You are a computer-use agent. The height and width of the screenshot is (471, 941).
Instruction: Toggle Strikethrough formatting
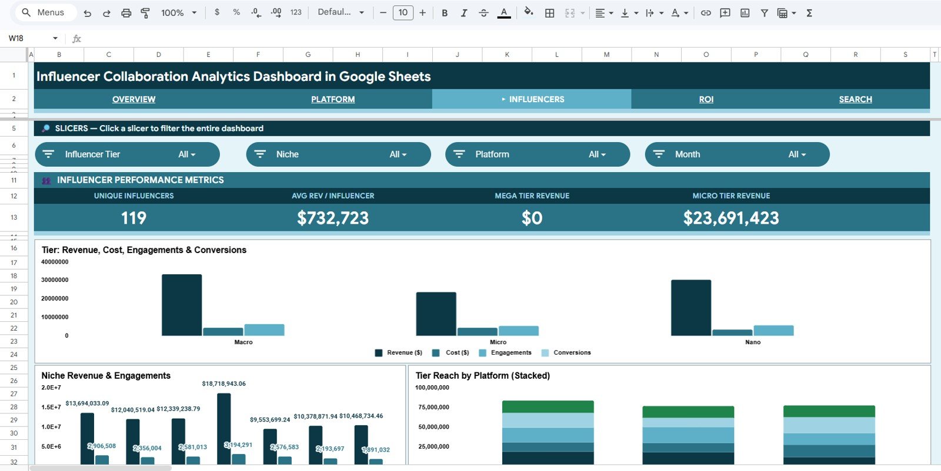[483, 13]
